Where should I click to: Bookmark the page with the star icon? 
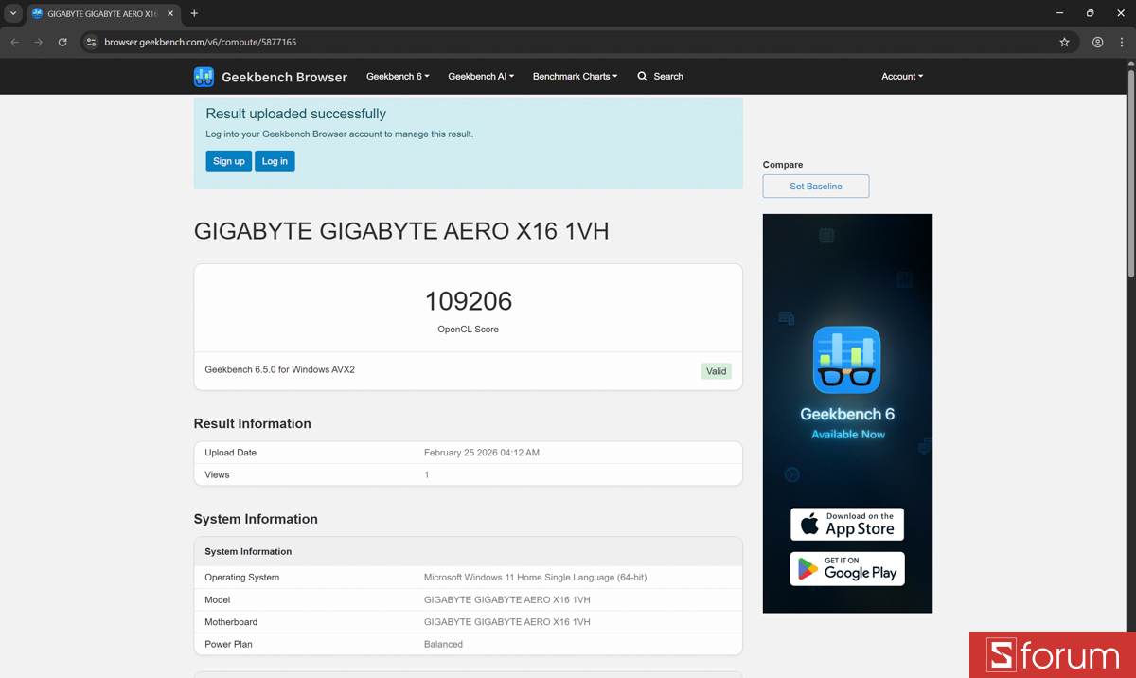click(x=1064, y=42)
